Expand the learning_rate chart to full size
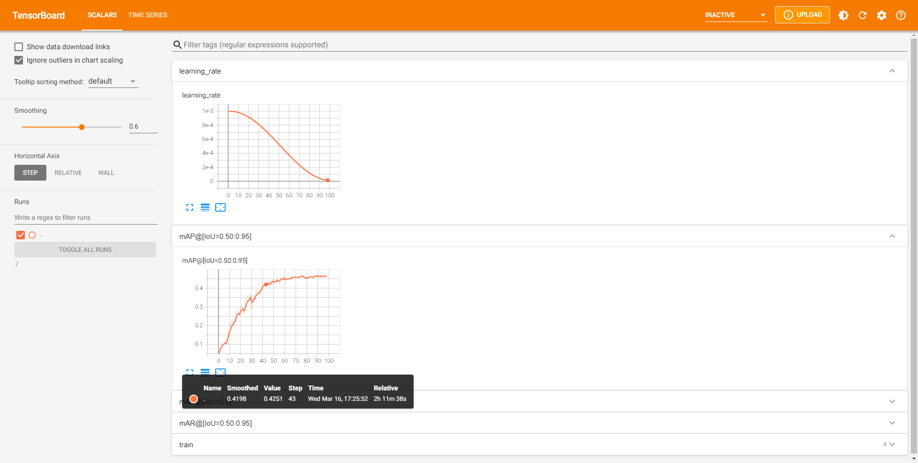 click(x=190, y=207)
